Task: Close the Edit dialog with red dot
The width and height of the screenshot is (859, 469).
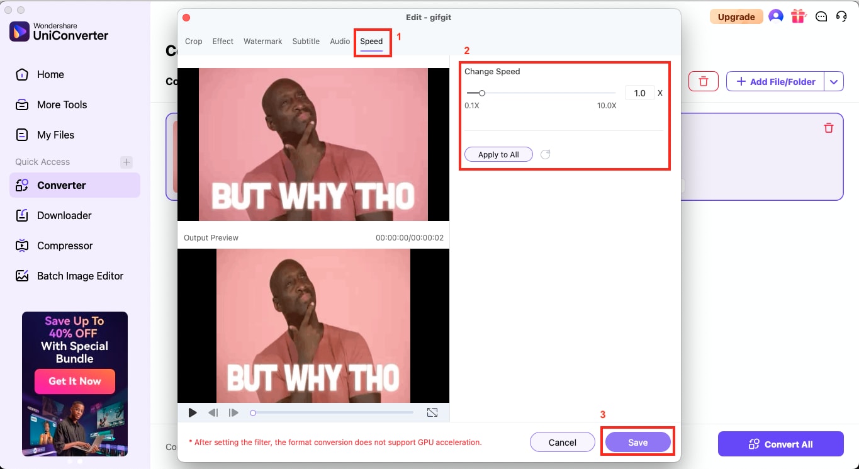Action: tap(186, 18)
